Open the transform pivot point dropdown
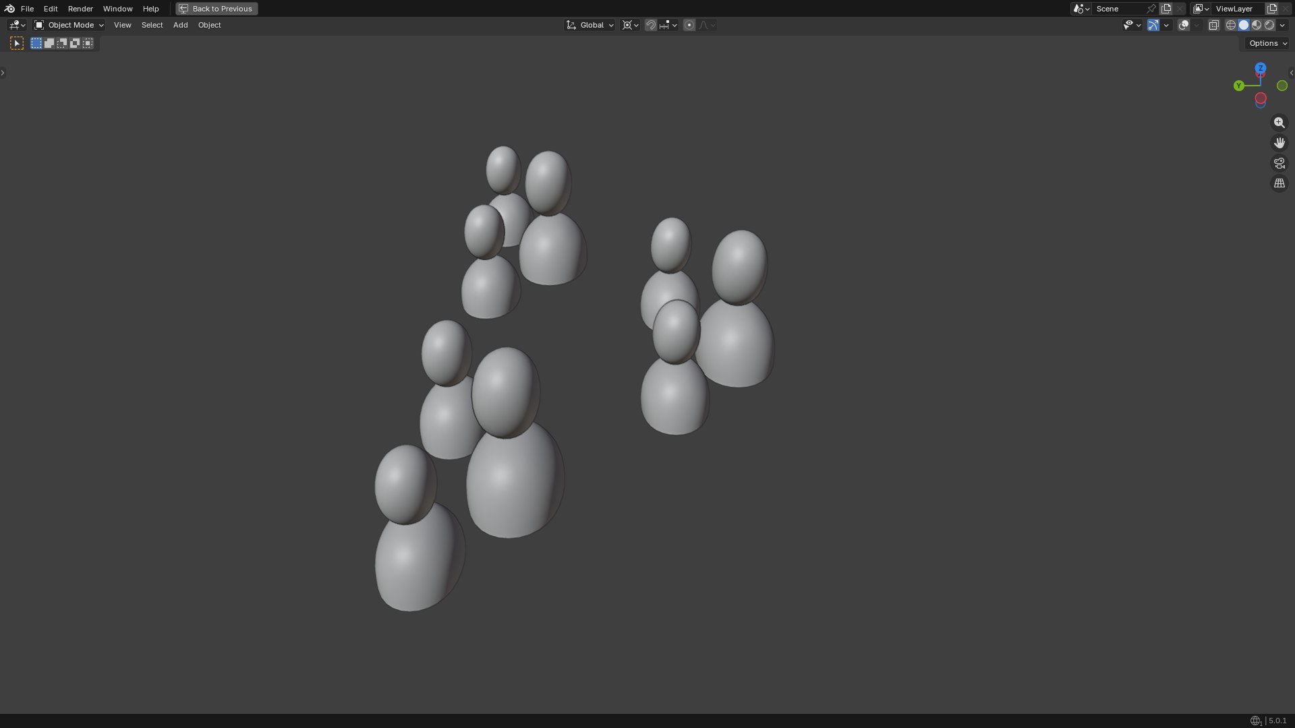This screenshot has height=728, width=1295. 630,25
